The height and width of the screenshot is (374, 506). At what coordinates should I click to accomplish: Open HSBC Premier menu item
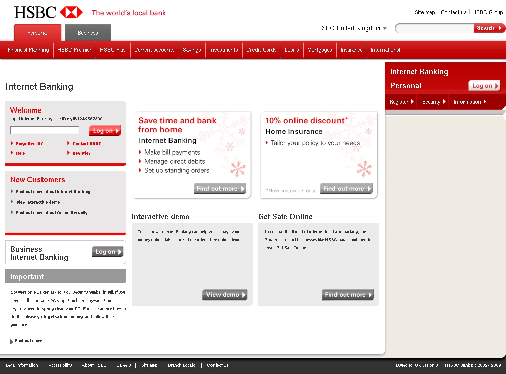pos(74,50)
